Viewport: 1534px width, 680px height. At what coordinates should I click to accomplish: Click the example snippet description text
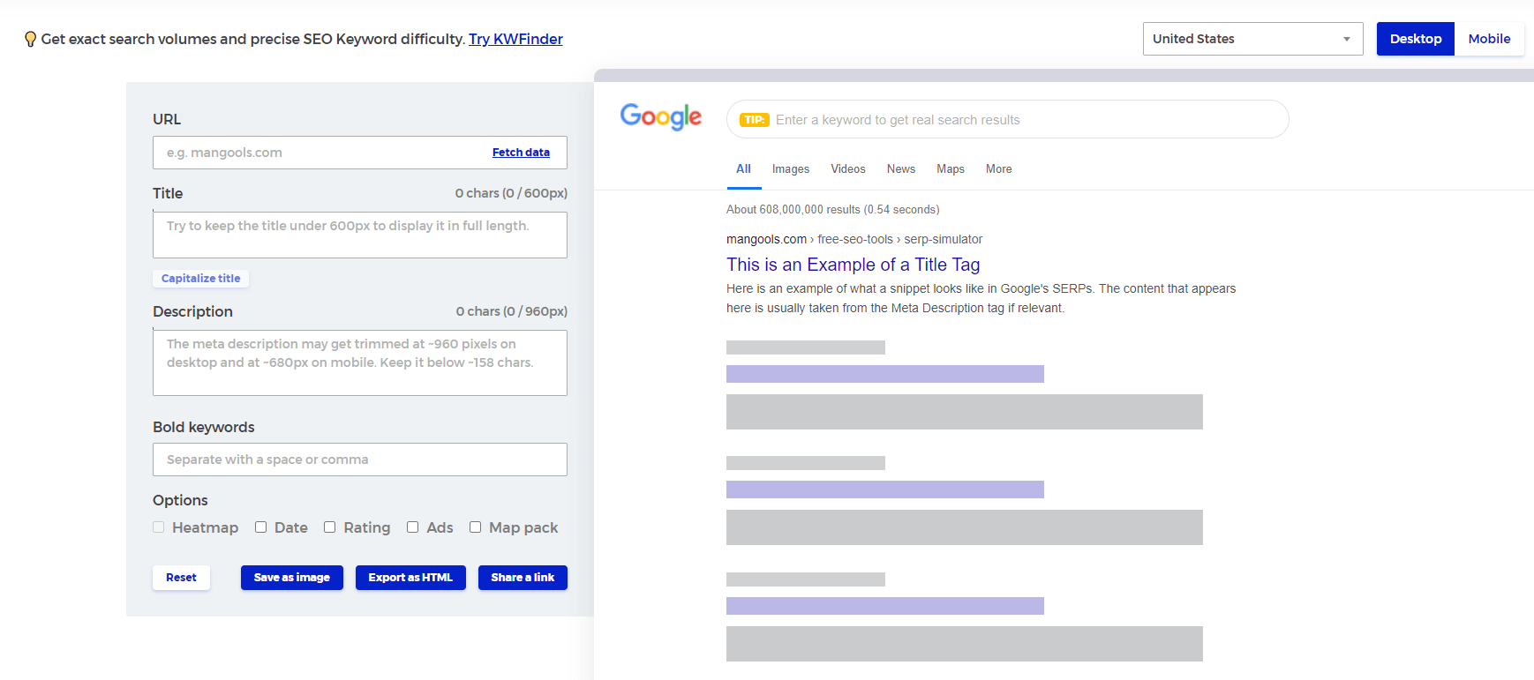(981, 298)
